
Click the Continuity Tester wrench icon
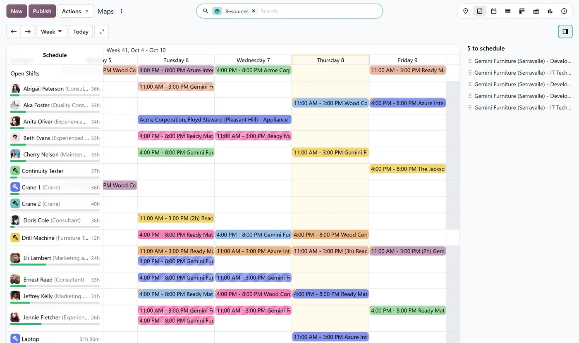15,170
